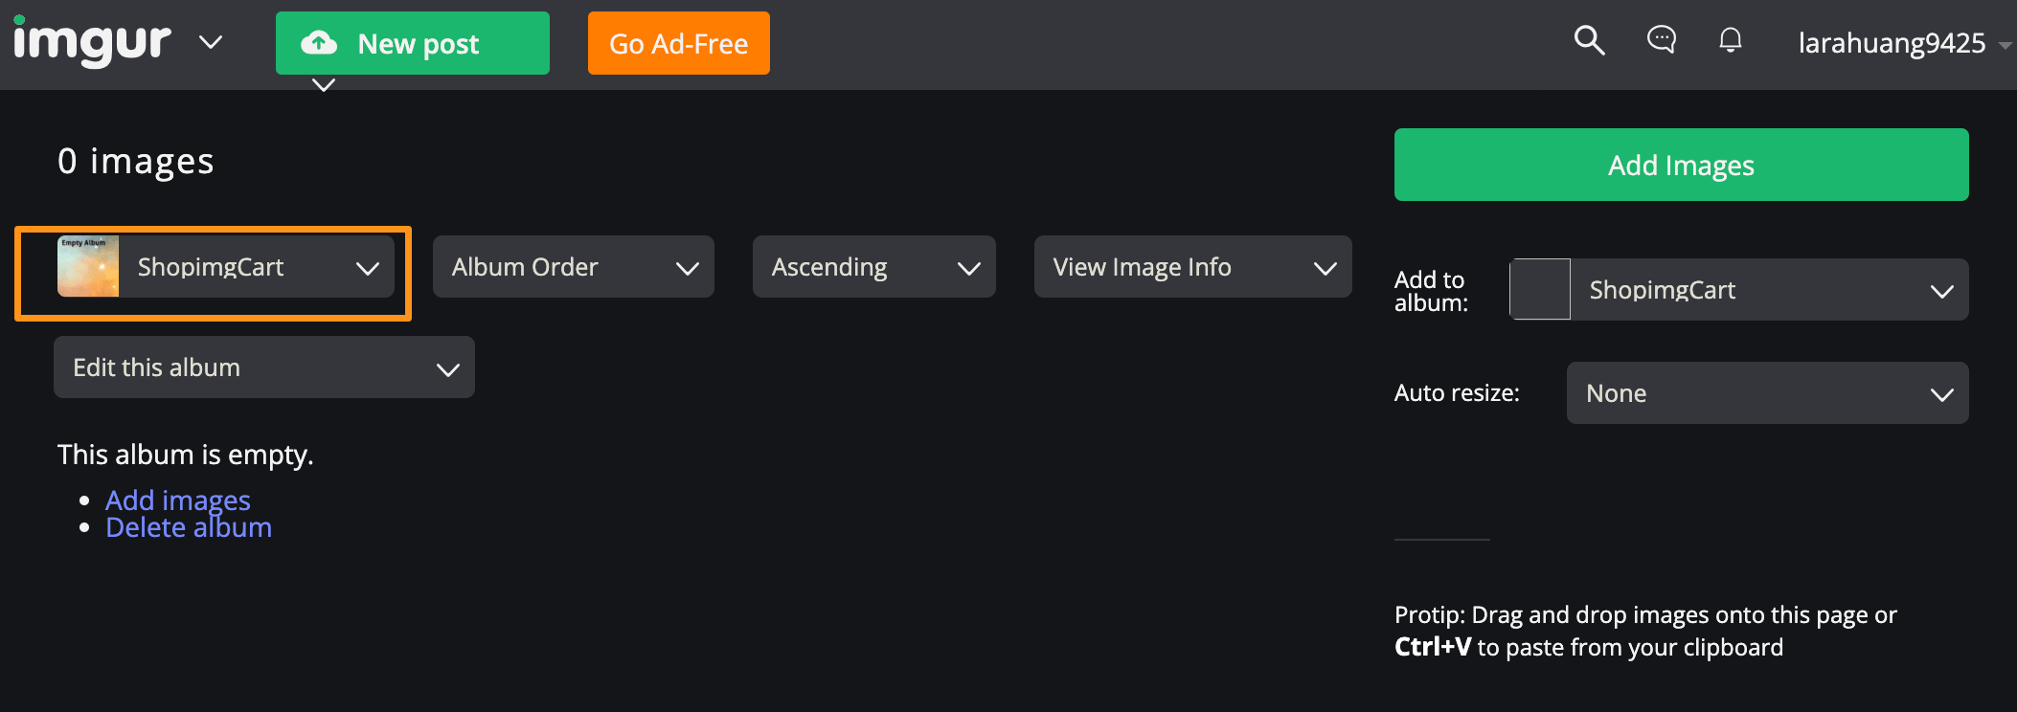Click the Empty Album thumbnail
The width and height of the screenshot is (2017, 712).
[x=88, y=266]
